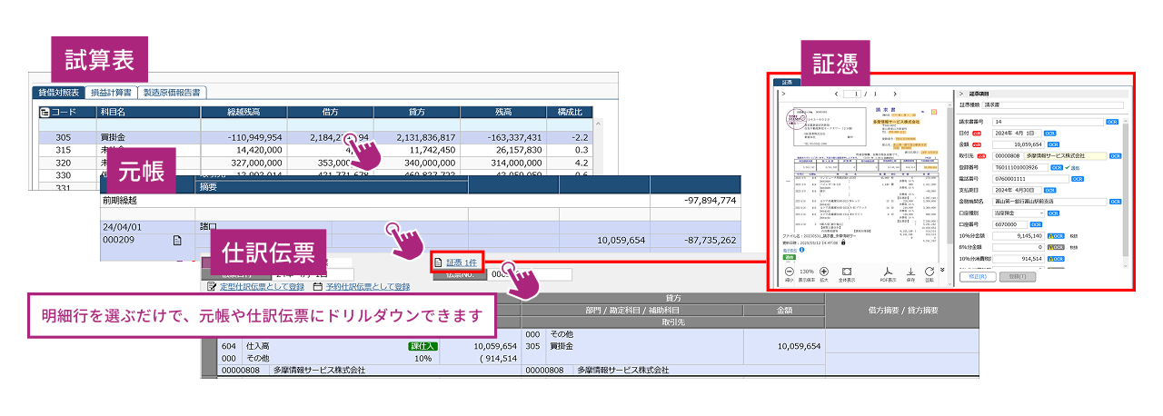Click document icon in ledger row 000209
This screenshot has width=1163, height=416.
178,241
